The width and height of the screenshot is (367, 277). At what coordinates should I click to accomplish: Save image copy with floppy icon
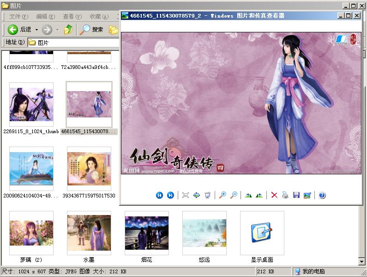tap(296, 195)
